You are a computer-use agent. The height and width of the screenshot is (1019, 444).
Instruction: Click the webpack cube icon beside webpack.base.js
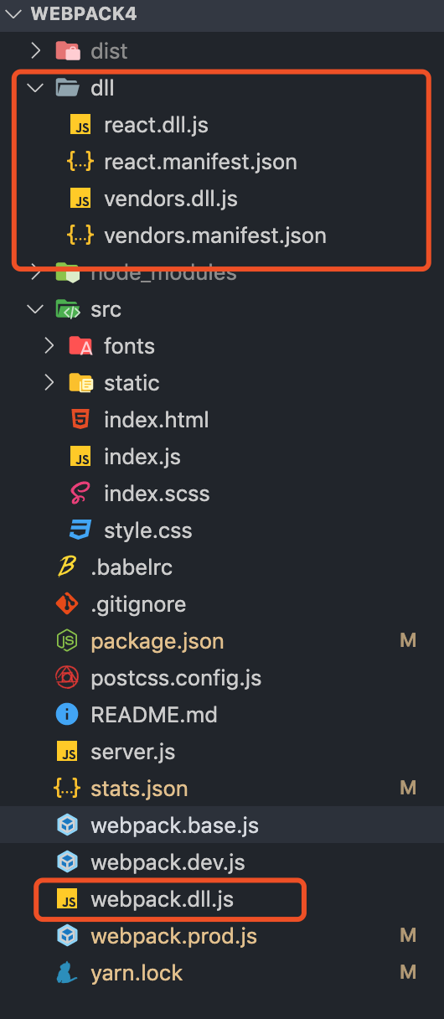67,825
